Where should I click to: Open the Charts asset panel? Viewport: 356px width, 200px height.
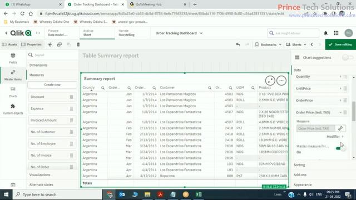(13, 92)
